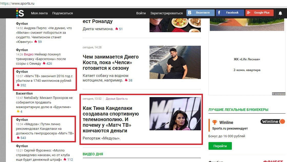
Task: Open NetsDaily Prokhorov Brooklyn news
Action: [44, 102]
